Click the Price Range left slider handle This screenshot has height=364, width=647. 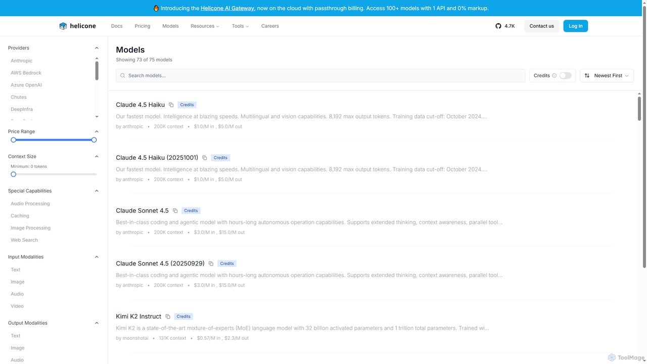(14, 140)
